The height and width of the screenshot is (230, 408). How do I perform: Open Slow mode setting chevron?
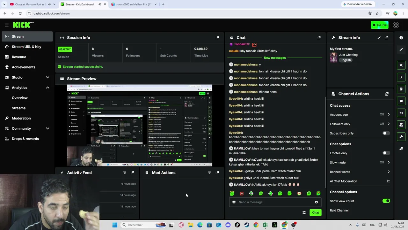389,162
